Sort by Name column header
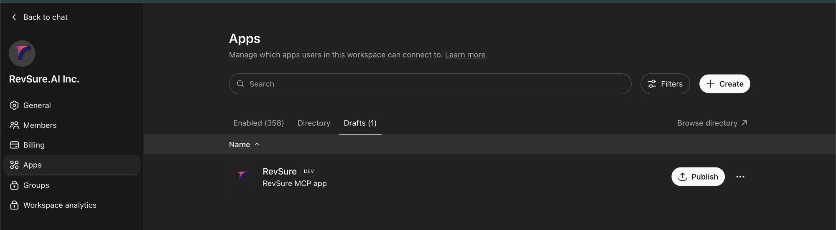This screenshot has height=230, width=836. 244,145
